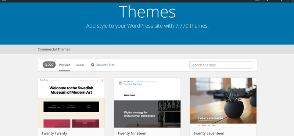
Task: Switch to the Latest tab
Action: (x=80, y=65)
